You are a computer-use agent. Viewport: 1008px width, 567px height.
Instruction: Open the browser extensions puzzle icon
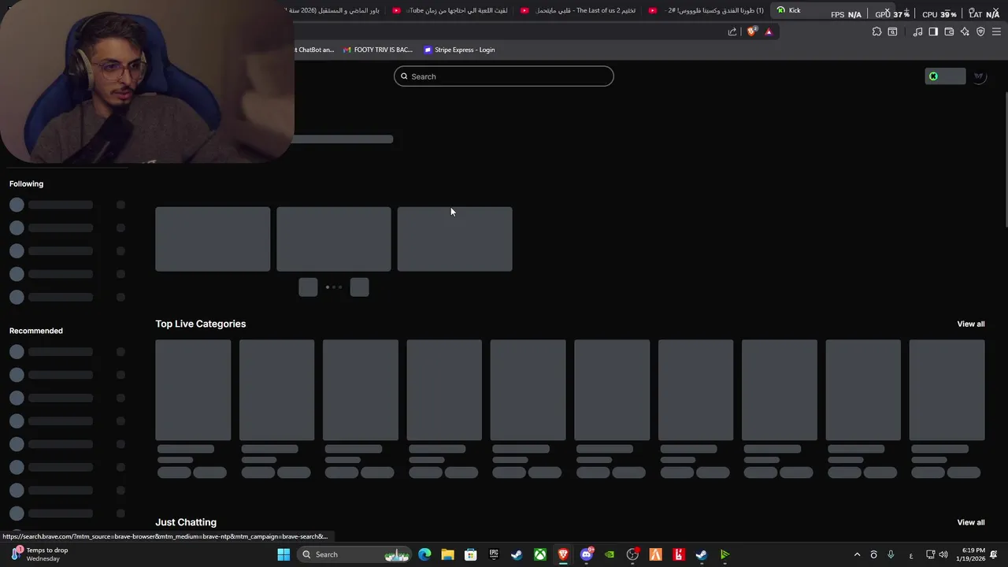tap(876, 31)
